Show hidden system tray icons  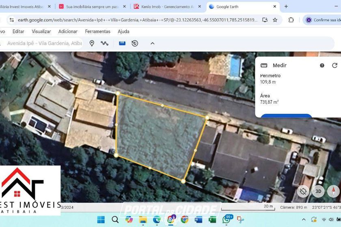pos(304,220)
